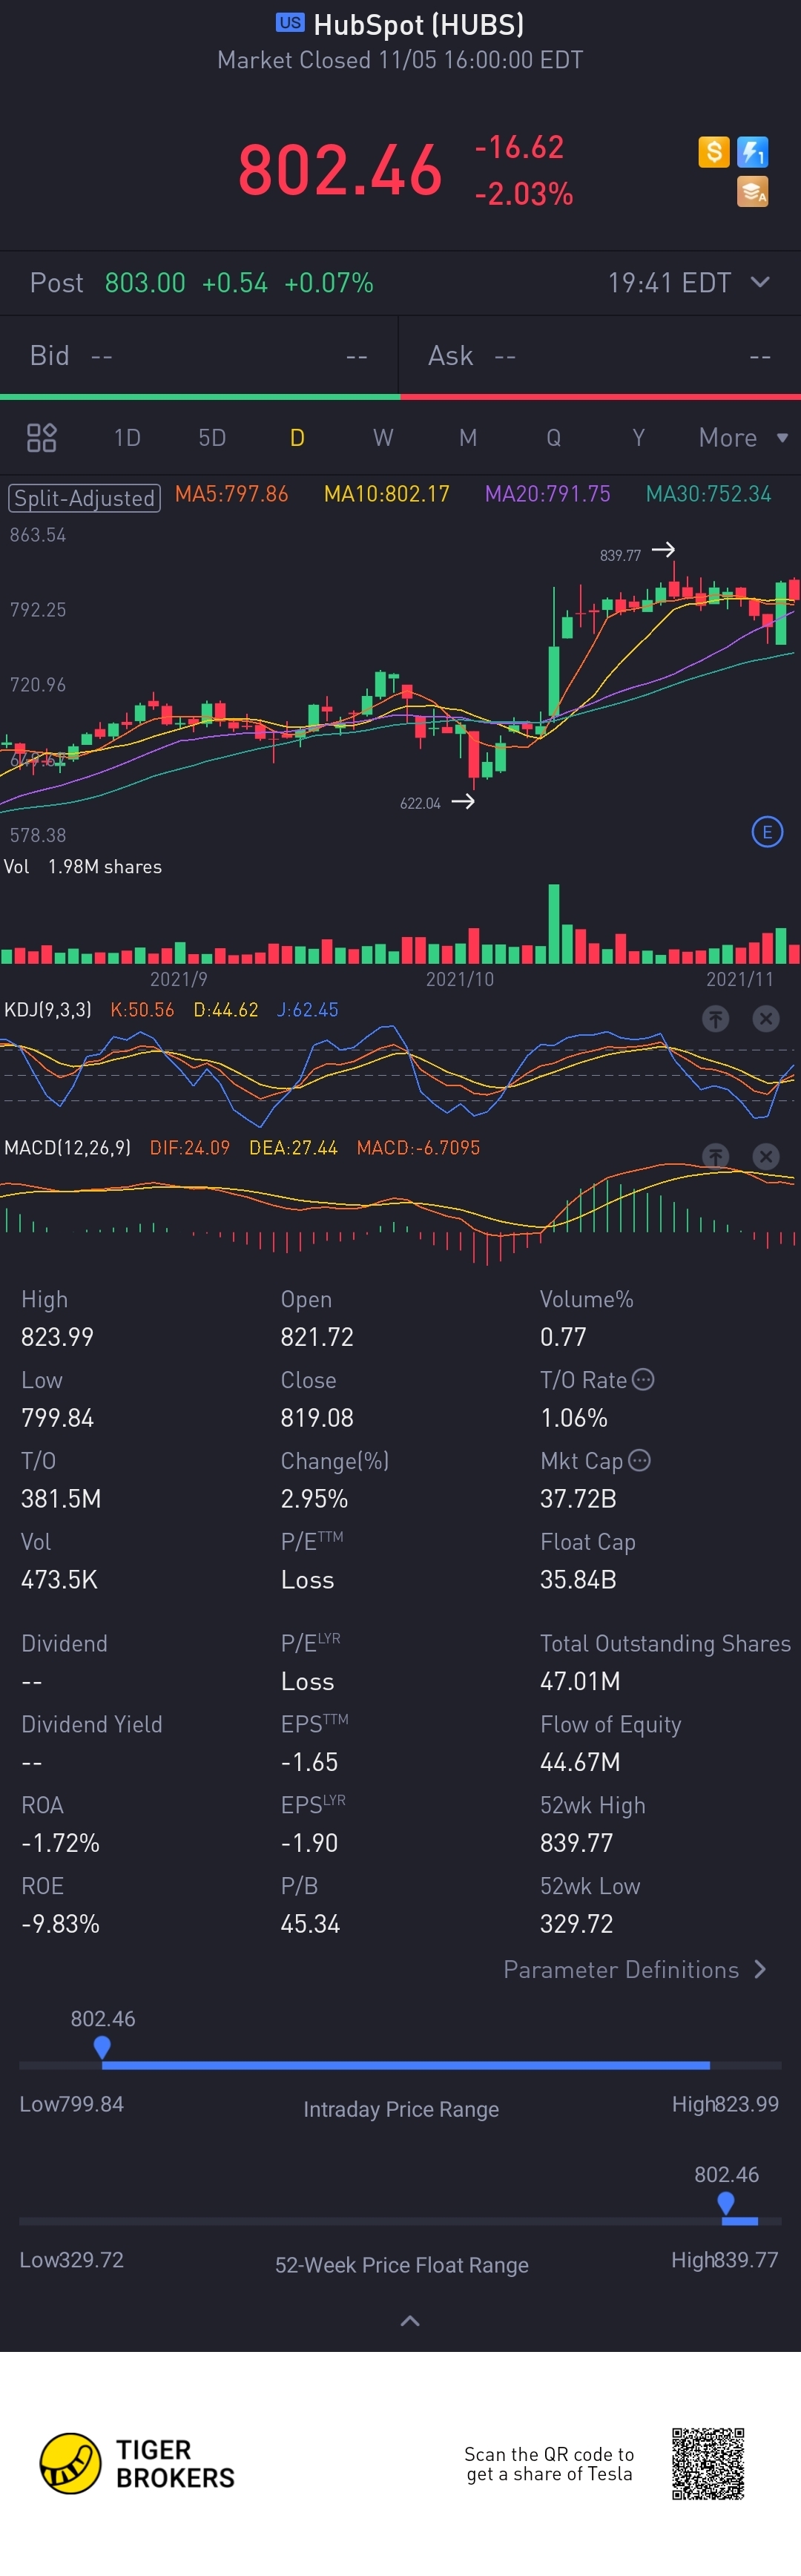Open the More timeframes dropdown
Viewport: 801px width, 2576px height.
[743, 437]
